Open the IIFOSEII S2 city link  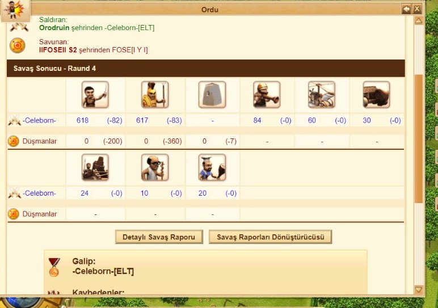click(58, 50)
